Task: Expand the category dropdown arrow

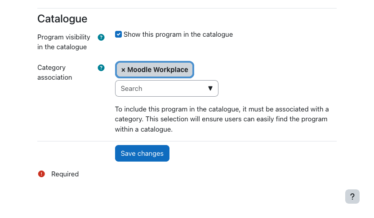Action: pos(210,89)
